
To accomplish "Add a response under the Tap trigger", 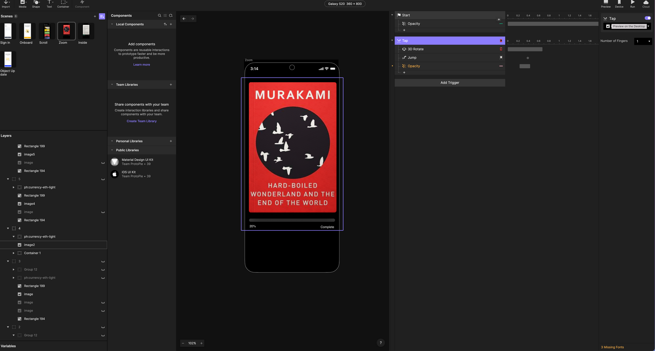I will (x=404, y=72).
